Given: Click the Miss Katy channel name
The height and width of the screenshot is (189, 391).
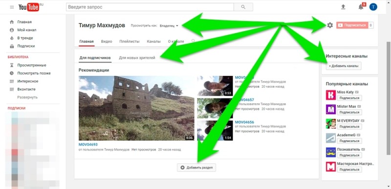Looking at the screenshot, I should (x=345, y=92).
